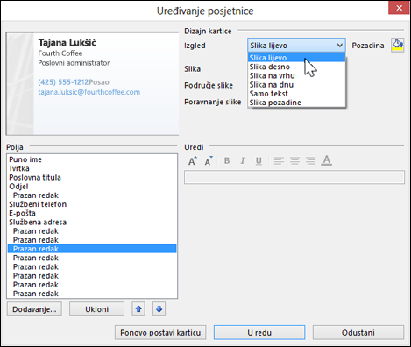Increase font size with the larger A icon
The width and height of the screenshot is (411, 347).
[193, 161]
